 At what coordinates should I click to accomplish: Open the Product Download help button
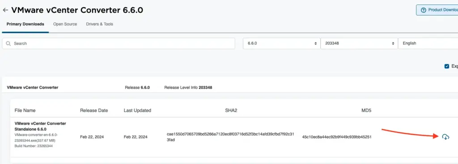437,10
